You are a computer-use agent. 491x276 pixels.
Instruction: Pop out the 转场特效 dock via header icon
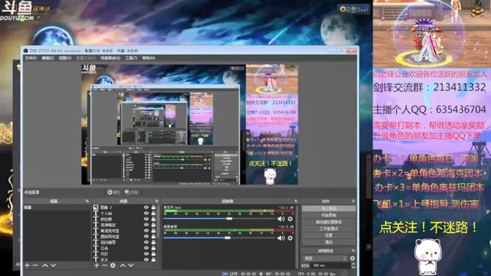pyautogui.click(x=353, y=251)
